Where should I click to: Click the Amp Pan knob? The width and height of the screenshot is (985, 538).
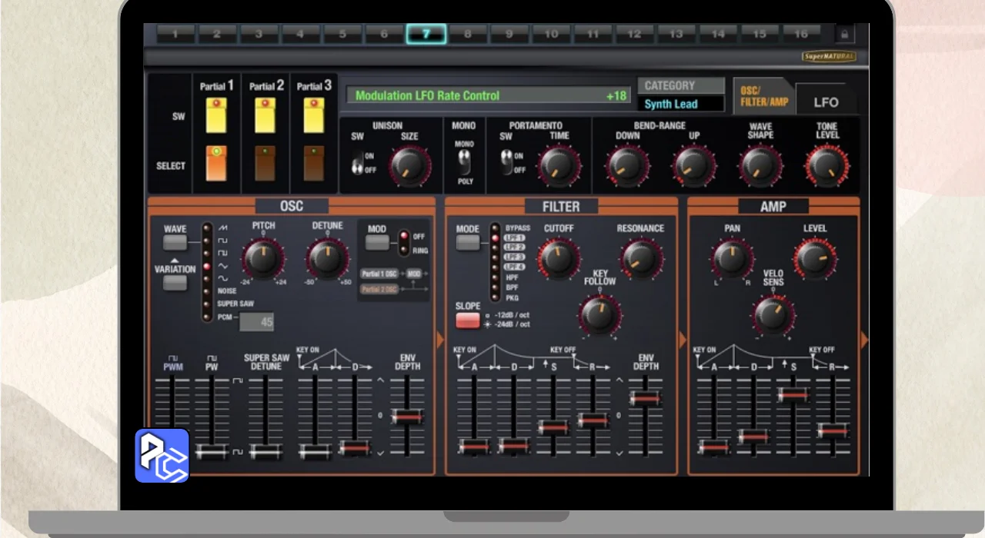732,259
